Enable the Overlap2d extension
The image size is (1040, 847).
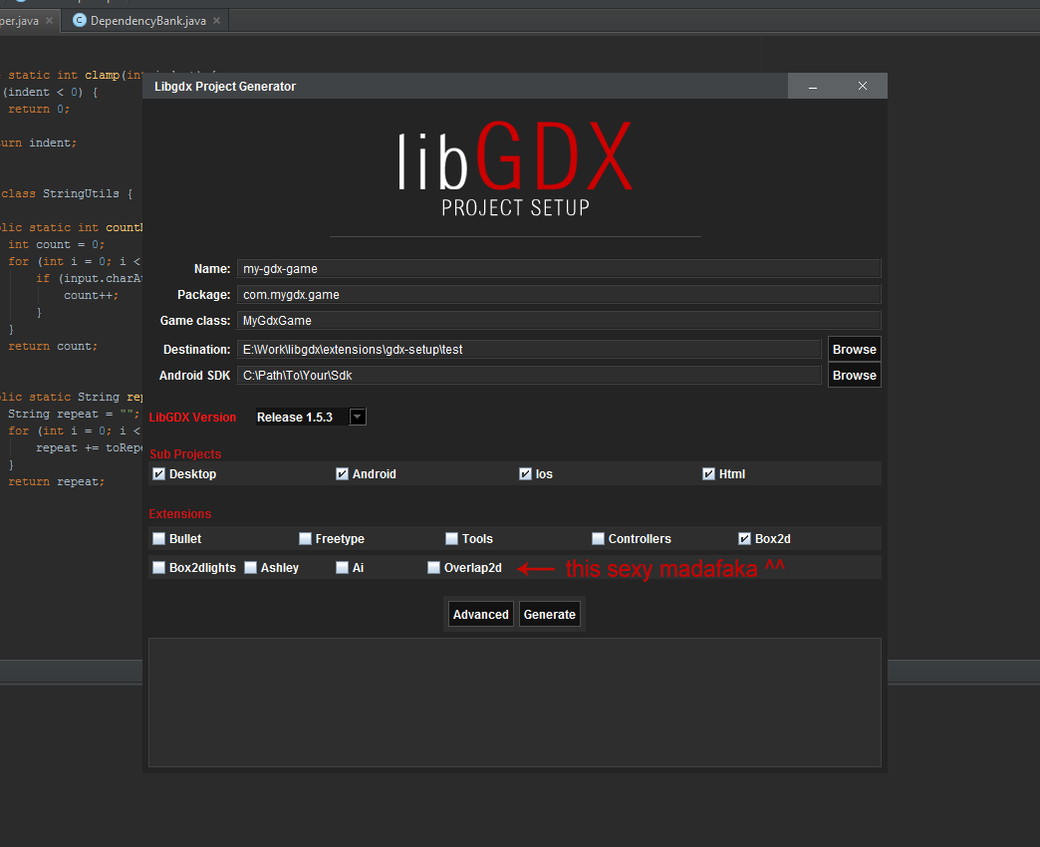click(x=433, y=568)
